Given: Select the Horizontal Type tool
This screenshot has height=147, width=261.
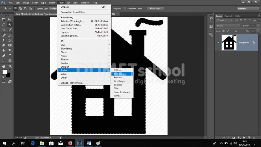Looking at the screenshot, I should pos(10,56).
